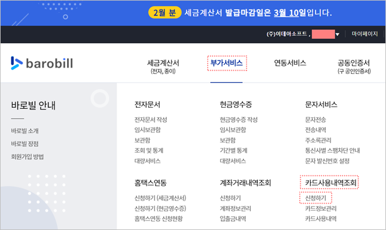Open 조회 및 통계
This screenshot has width=386, height=230.
click(x=148, y=150)
